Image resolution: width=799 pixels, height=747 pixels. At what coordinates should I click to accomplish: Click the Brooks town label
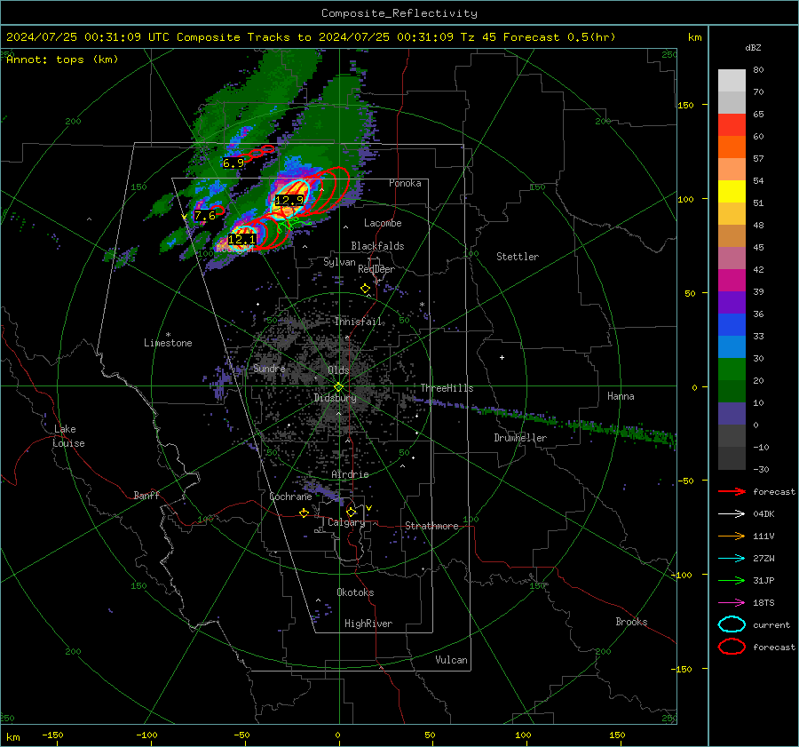pyautogui.click(x=631, y=622)
